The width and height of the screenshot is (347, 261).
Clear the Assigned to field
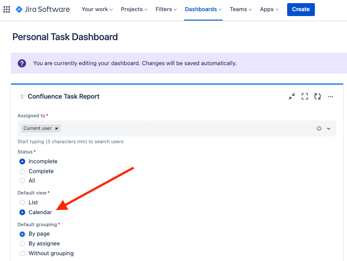click(x=319, y=128)
